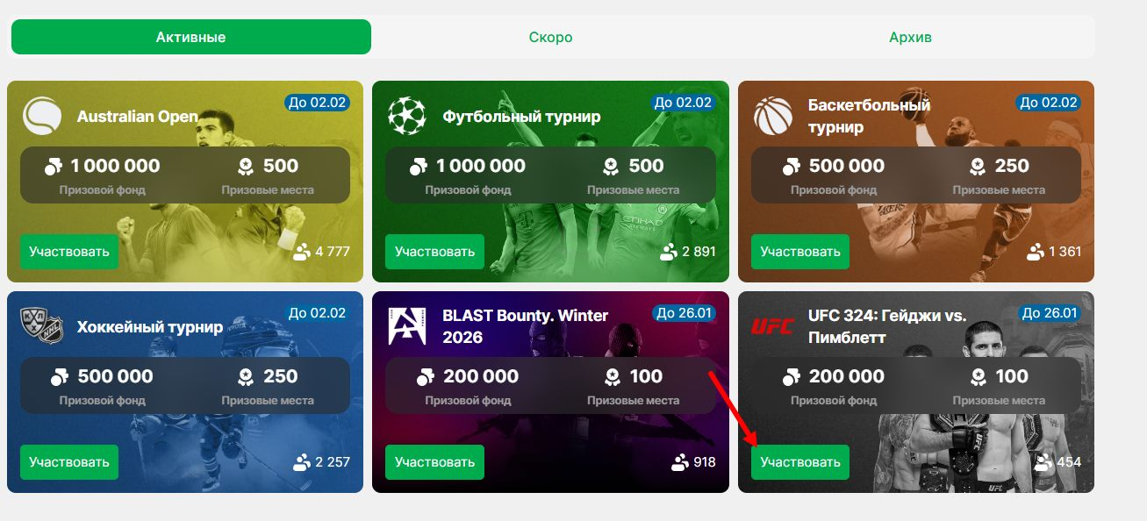Click the basketball icon on the orange card

click(x=773, y=116)
